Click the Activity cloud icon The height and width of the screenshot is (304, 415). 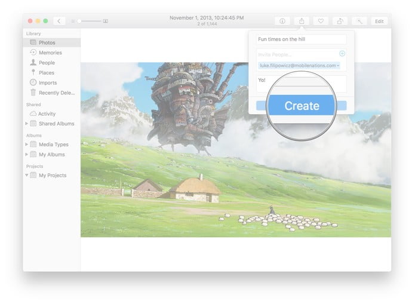33,113
